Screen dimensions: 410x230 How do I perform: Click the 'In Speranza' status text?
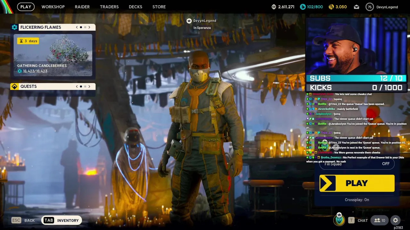(202, 28)
